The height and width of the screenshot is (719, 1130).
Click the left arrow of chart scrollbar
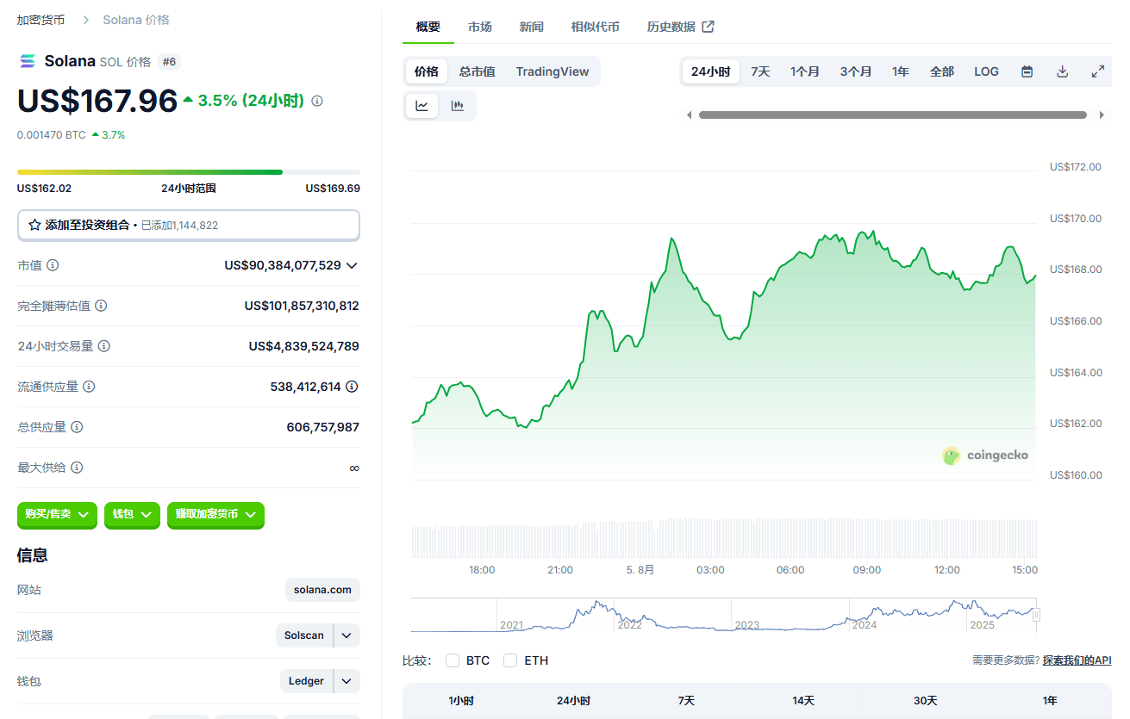689,115
